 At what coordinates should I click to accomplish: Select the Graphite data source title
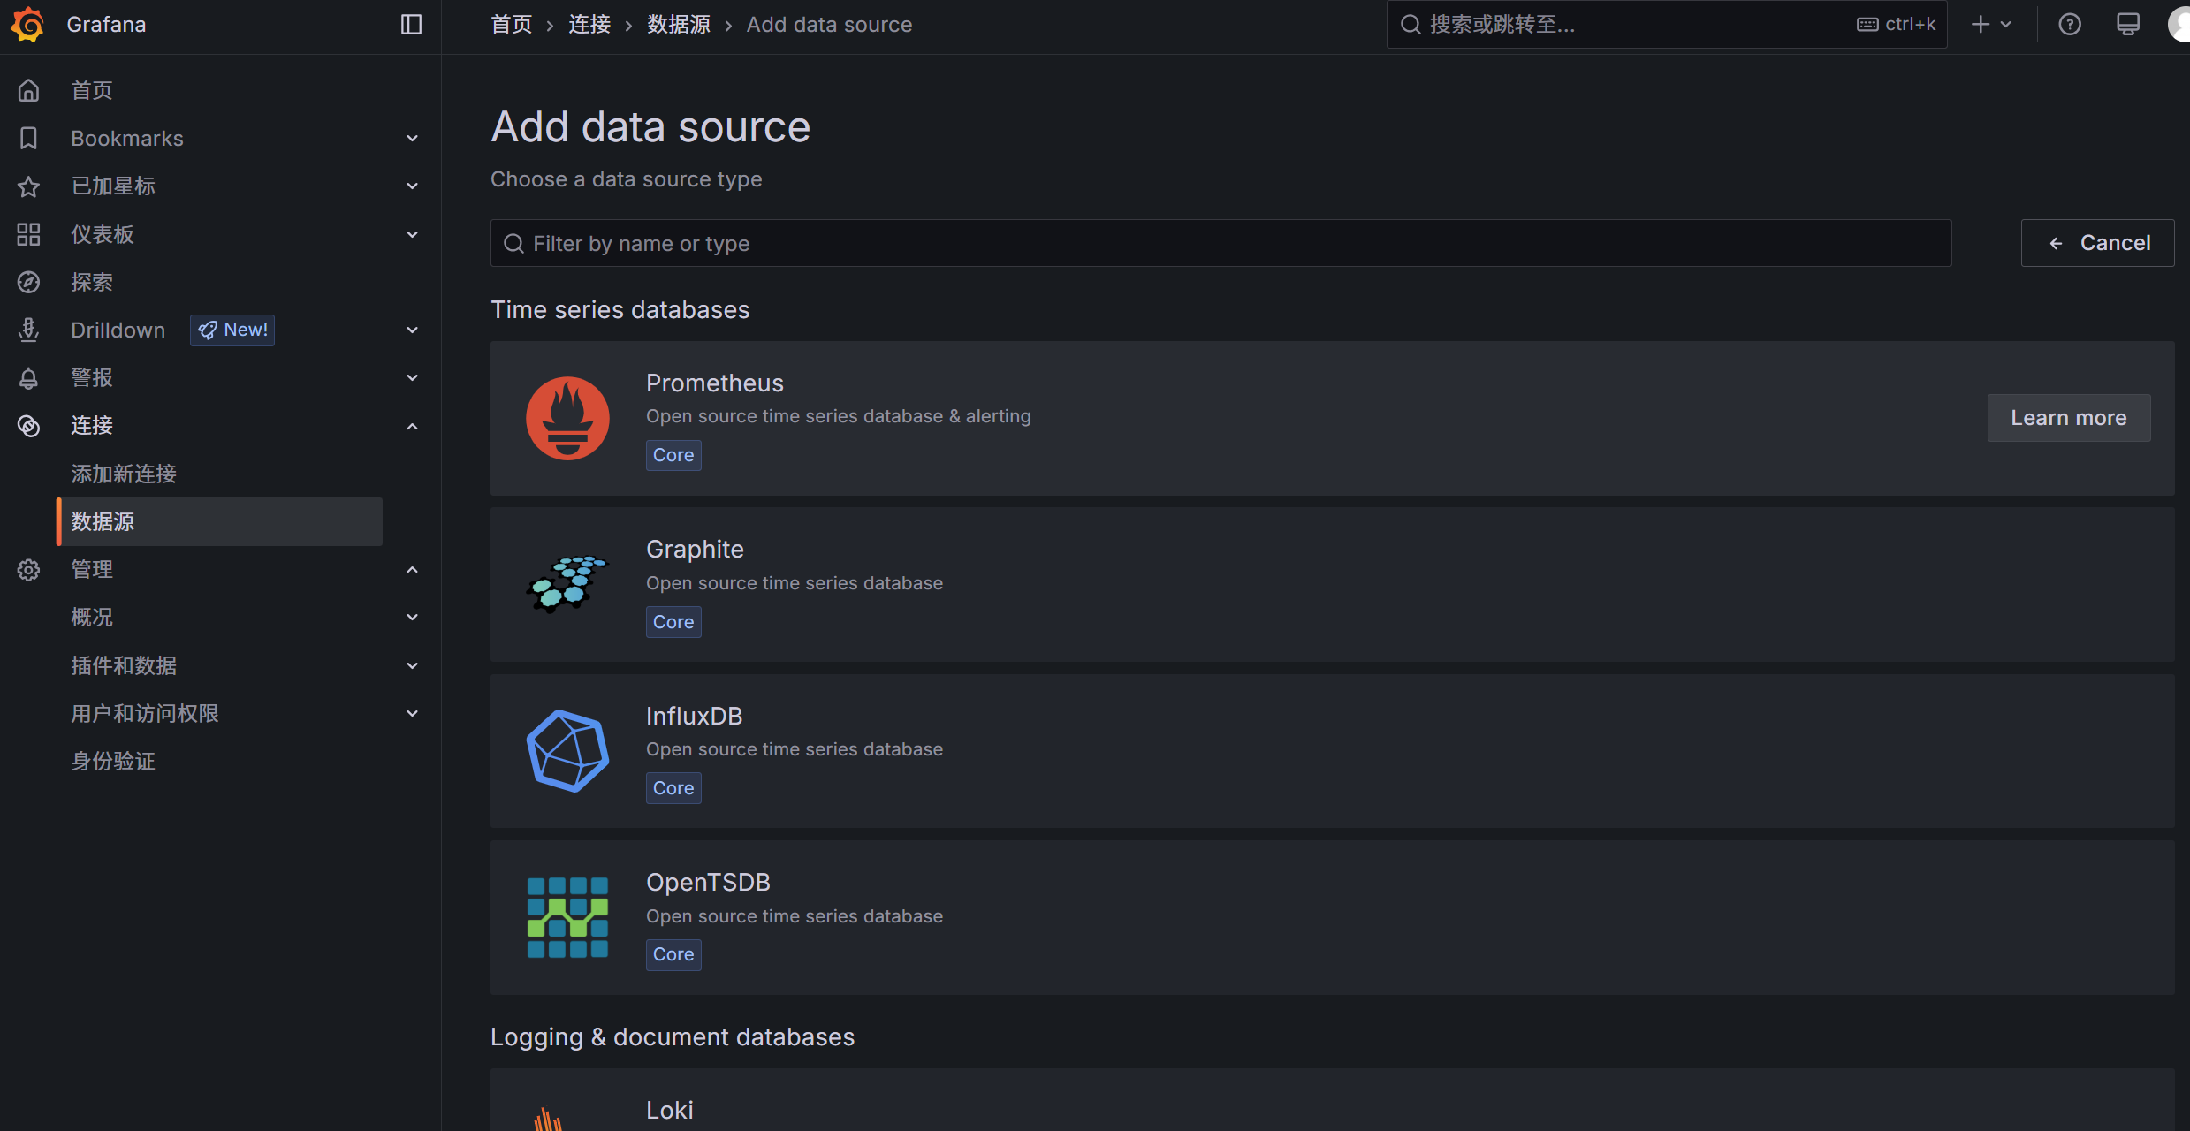click(695, 549)
